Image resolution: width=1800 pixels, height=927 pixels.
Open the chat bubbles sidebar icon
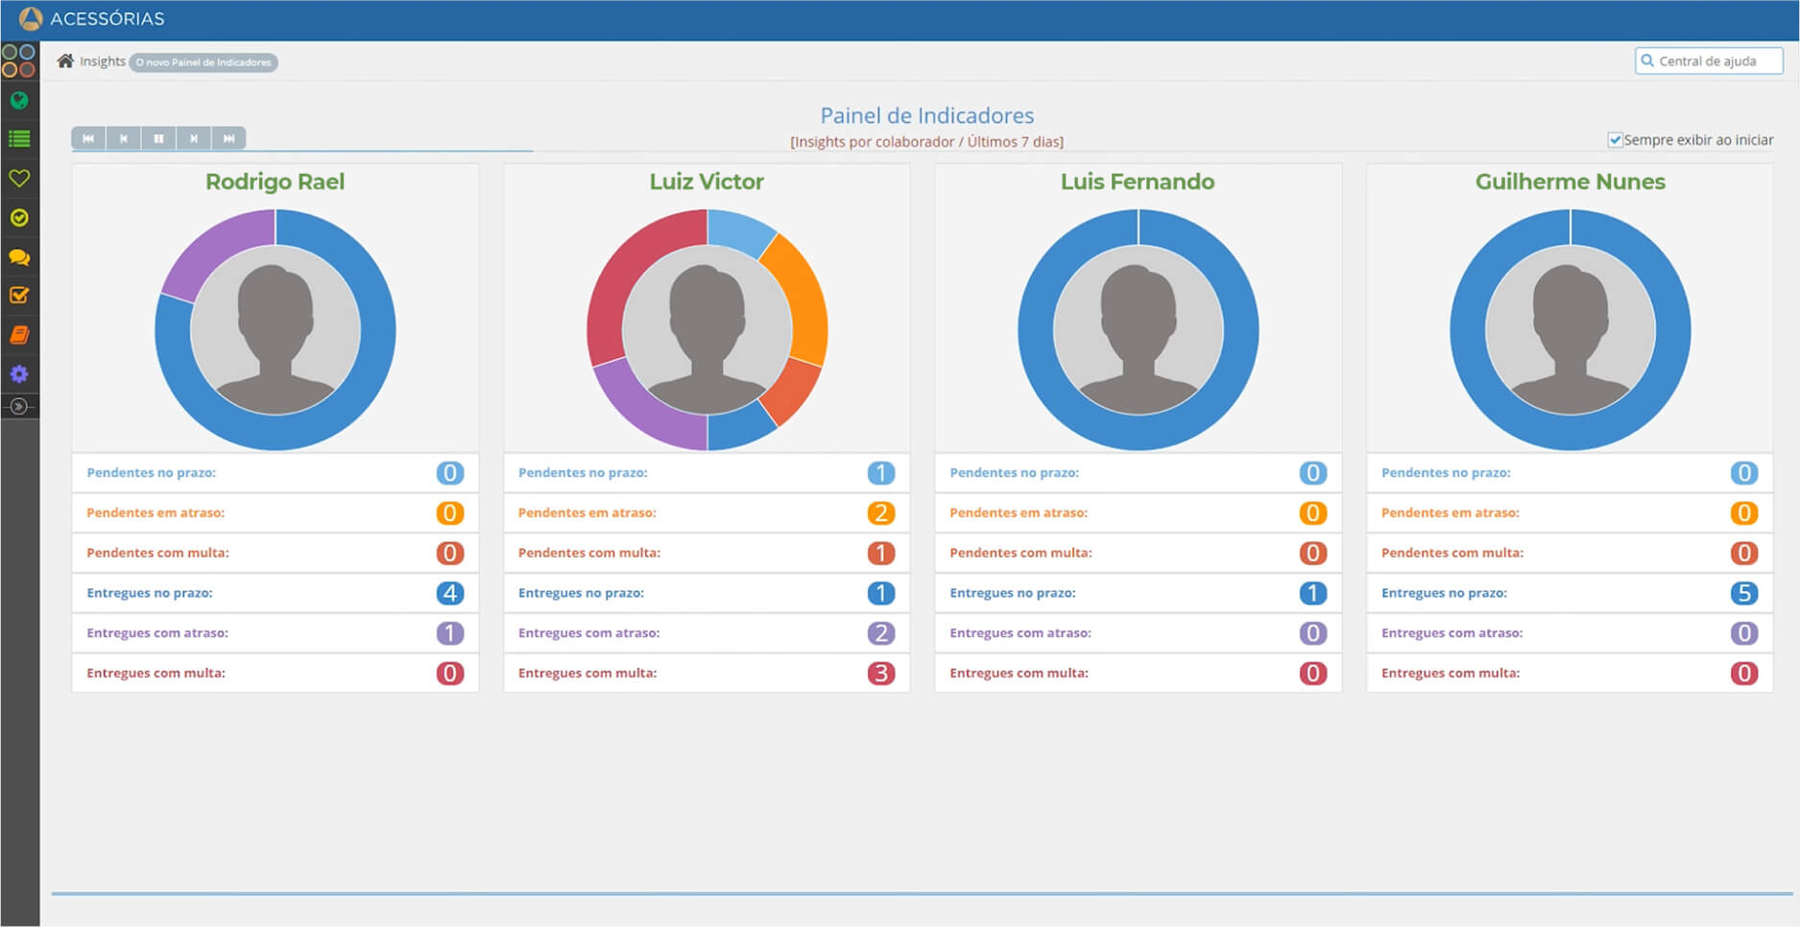pyautogui.click(x=19, y=257)
